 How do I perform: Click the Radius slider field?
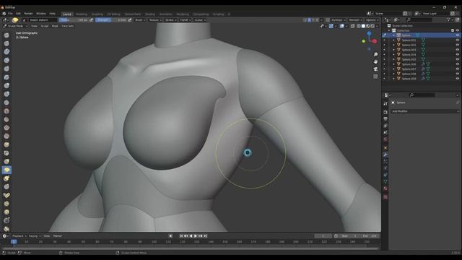[74, 20]
